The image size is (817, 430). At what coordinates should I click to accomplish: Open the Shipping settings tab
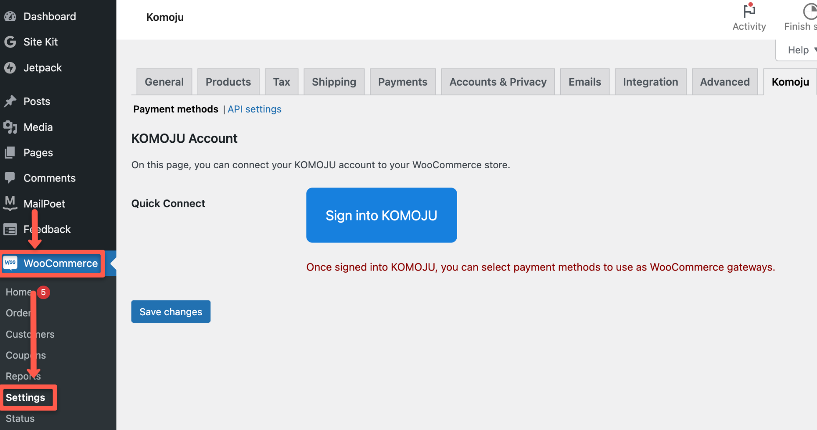point(334,82)
